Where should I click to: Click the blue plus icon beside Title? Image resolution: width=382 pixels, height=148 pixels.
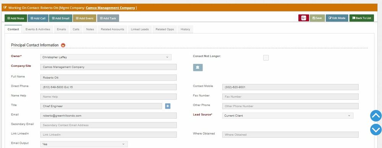pyautogui.click(x=168, y=106)
